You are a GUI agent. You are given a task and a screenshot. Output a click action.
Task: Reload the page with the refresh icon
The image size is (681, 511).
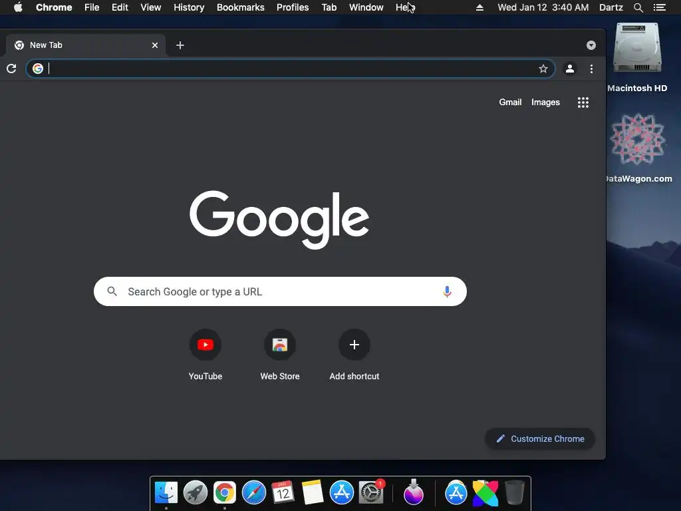(x=11, y=69)
